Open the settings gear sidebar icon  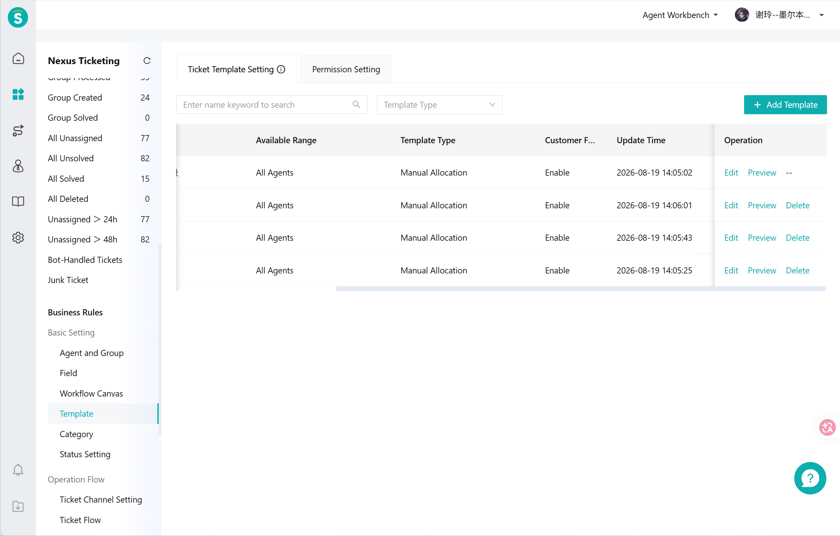coord(18,238)
